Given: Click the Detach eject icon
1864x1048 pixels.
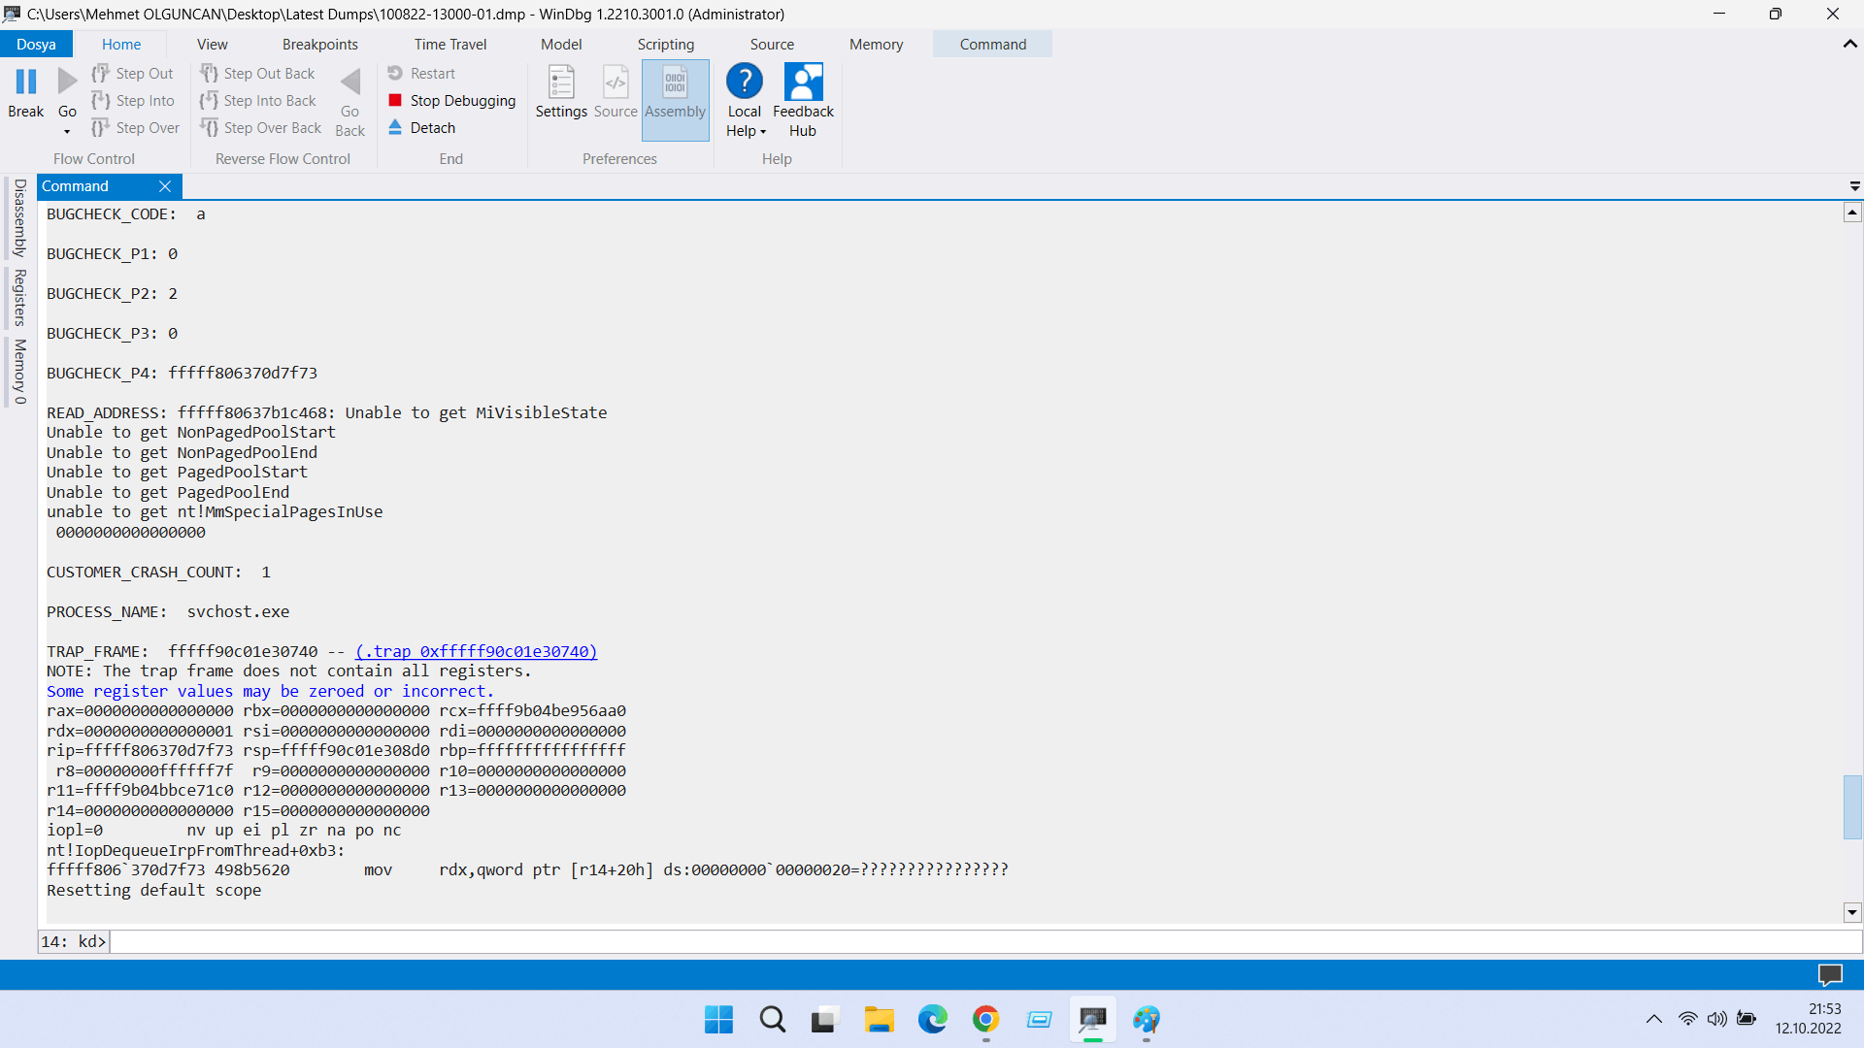Looking at the screenshot, I should [395, 127].
